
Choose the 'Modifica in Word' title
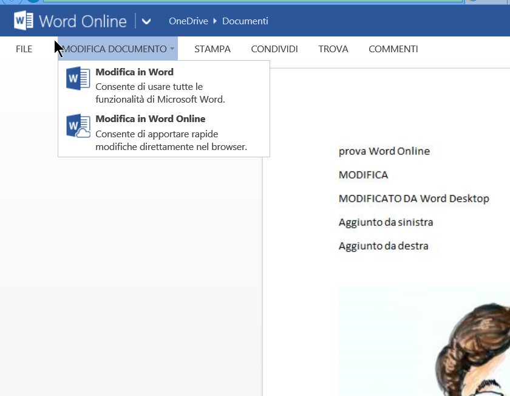pos(134,72)
